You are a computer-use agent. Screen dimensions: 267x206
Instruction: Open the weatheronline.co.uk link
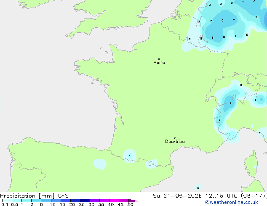232,202
